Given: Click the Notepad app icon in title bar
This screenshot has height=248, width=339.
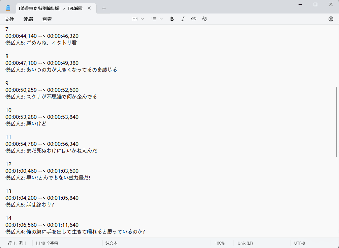Looking at the screenshot, I should click(8, 8).
